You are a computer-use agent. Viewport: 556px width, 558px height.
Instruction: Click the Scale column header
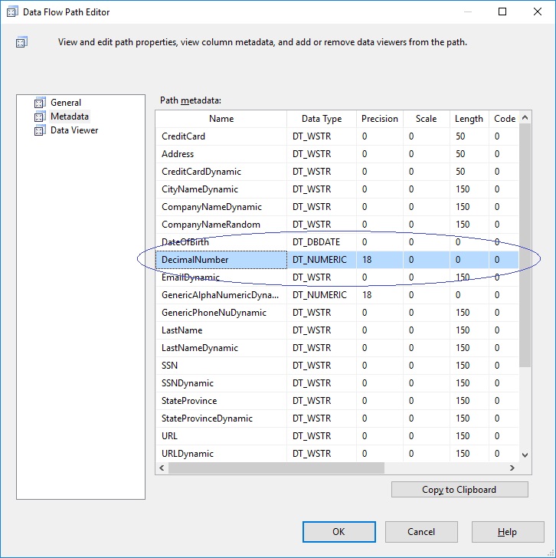pos(427,119)
